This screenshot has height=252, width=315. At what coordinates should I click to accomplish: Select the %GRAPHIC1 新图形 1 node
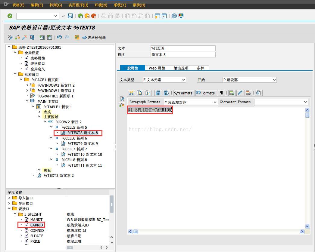point(55,96)
